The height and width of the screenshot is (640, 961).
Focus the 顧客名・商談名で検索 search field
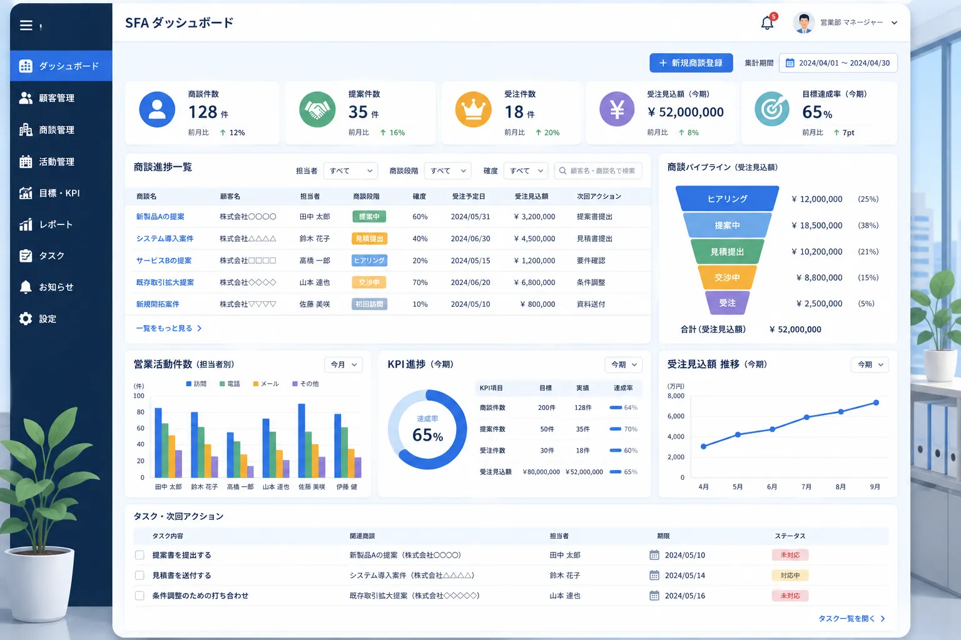tap(598, 171)
